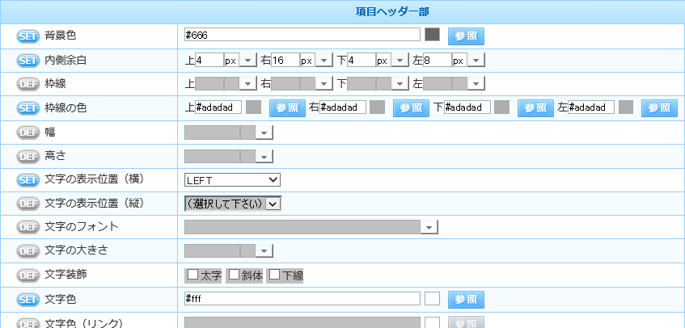The width and height of the screenshot is (685, 328).
Task: Toggle the DEF badge for 幅
Action: point(28,132)
